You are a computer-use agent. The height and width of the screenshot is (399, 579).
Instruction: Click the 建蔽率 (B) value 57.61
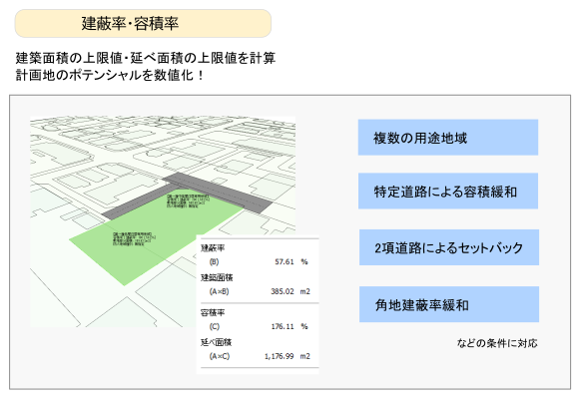click(x=285, y=261)
